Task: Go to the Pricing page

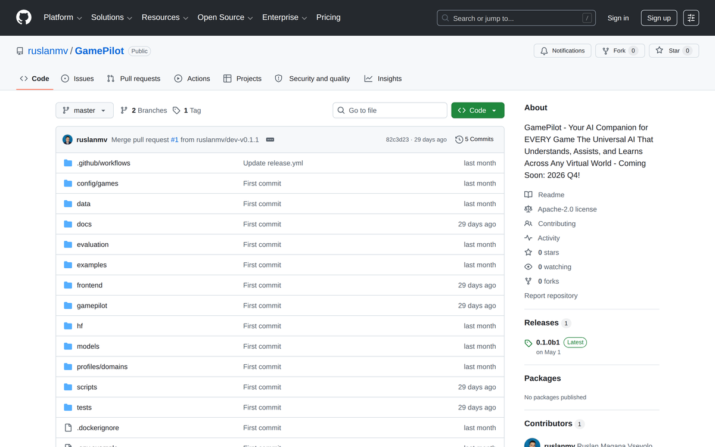Action: point(328,18)
